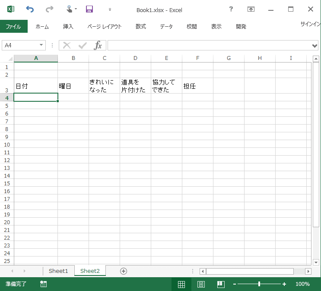Open the ページ レイアウト tab
This screenshot has height=291, width=321.
tap(105, 27)
